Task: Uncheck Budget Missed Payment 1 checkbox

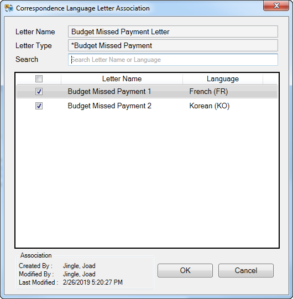Action: point(39,91)
